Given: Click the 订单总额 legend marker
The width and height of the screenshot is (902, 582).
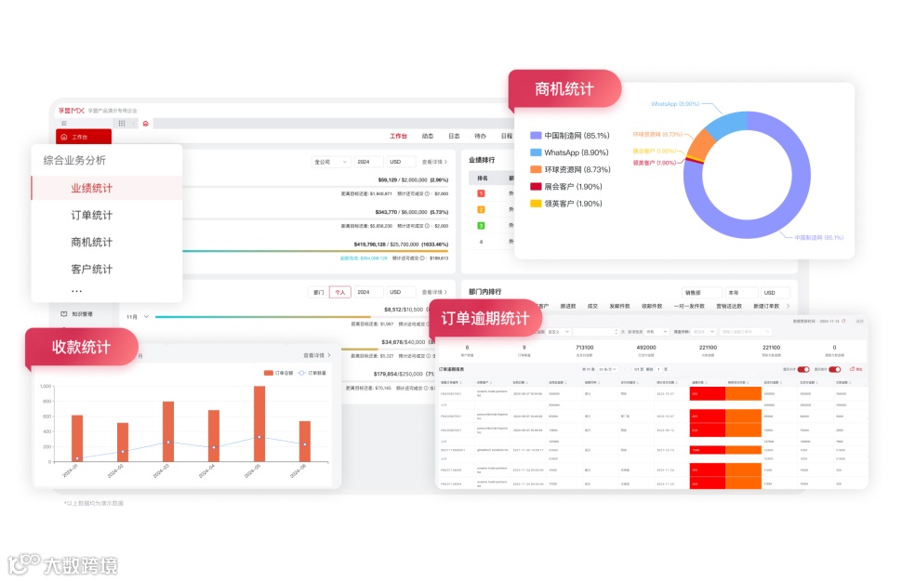Looking at the screenshot, I should point(268,373).
